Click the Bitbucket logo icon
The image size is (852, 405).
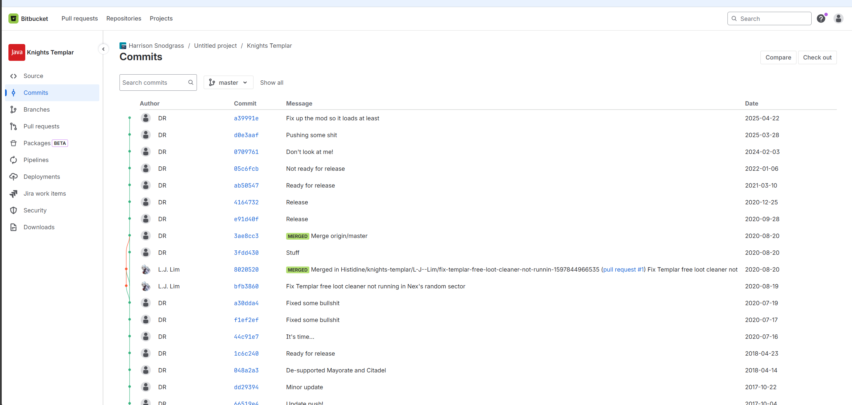pos(13,18)
